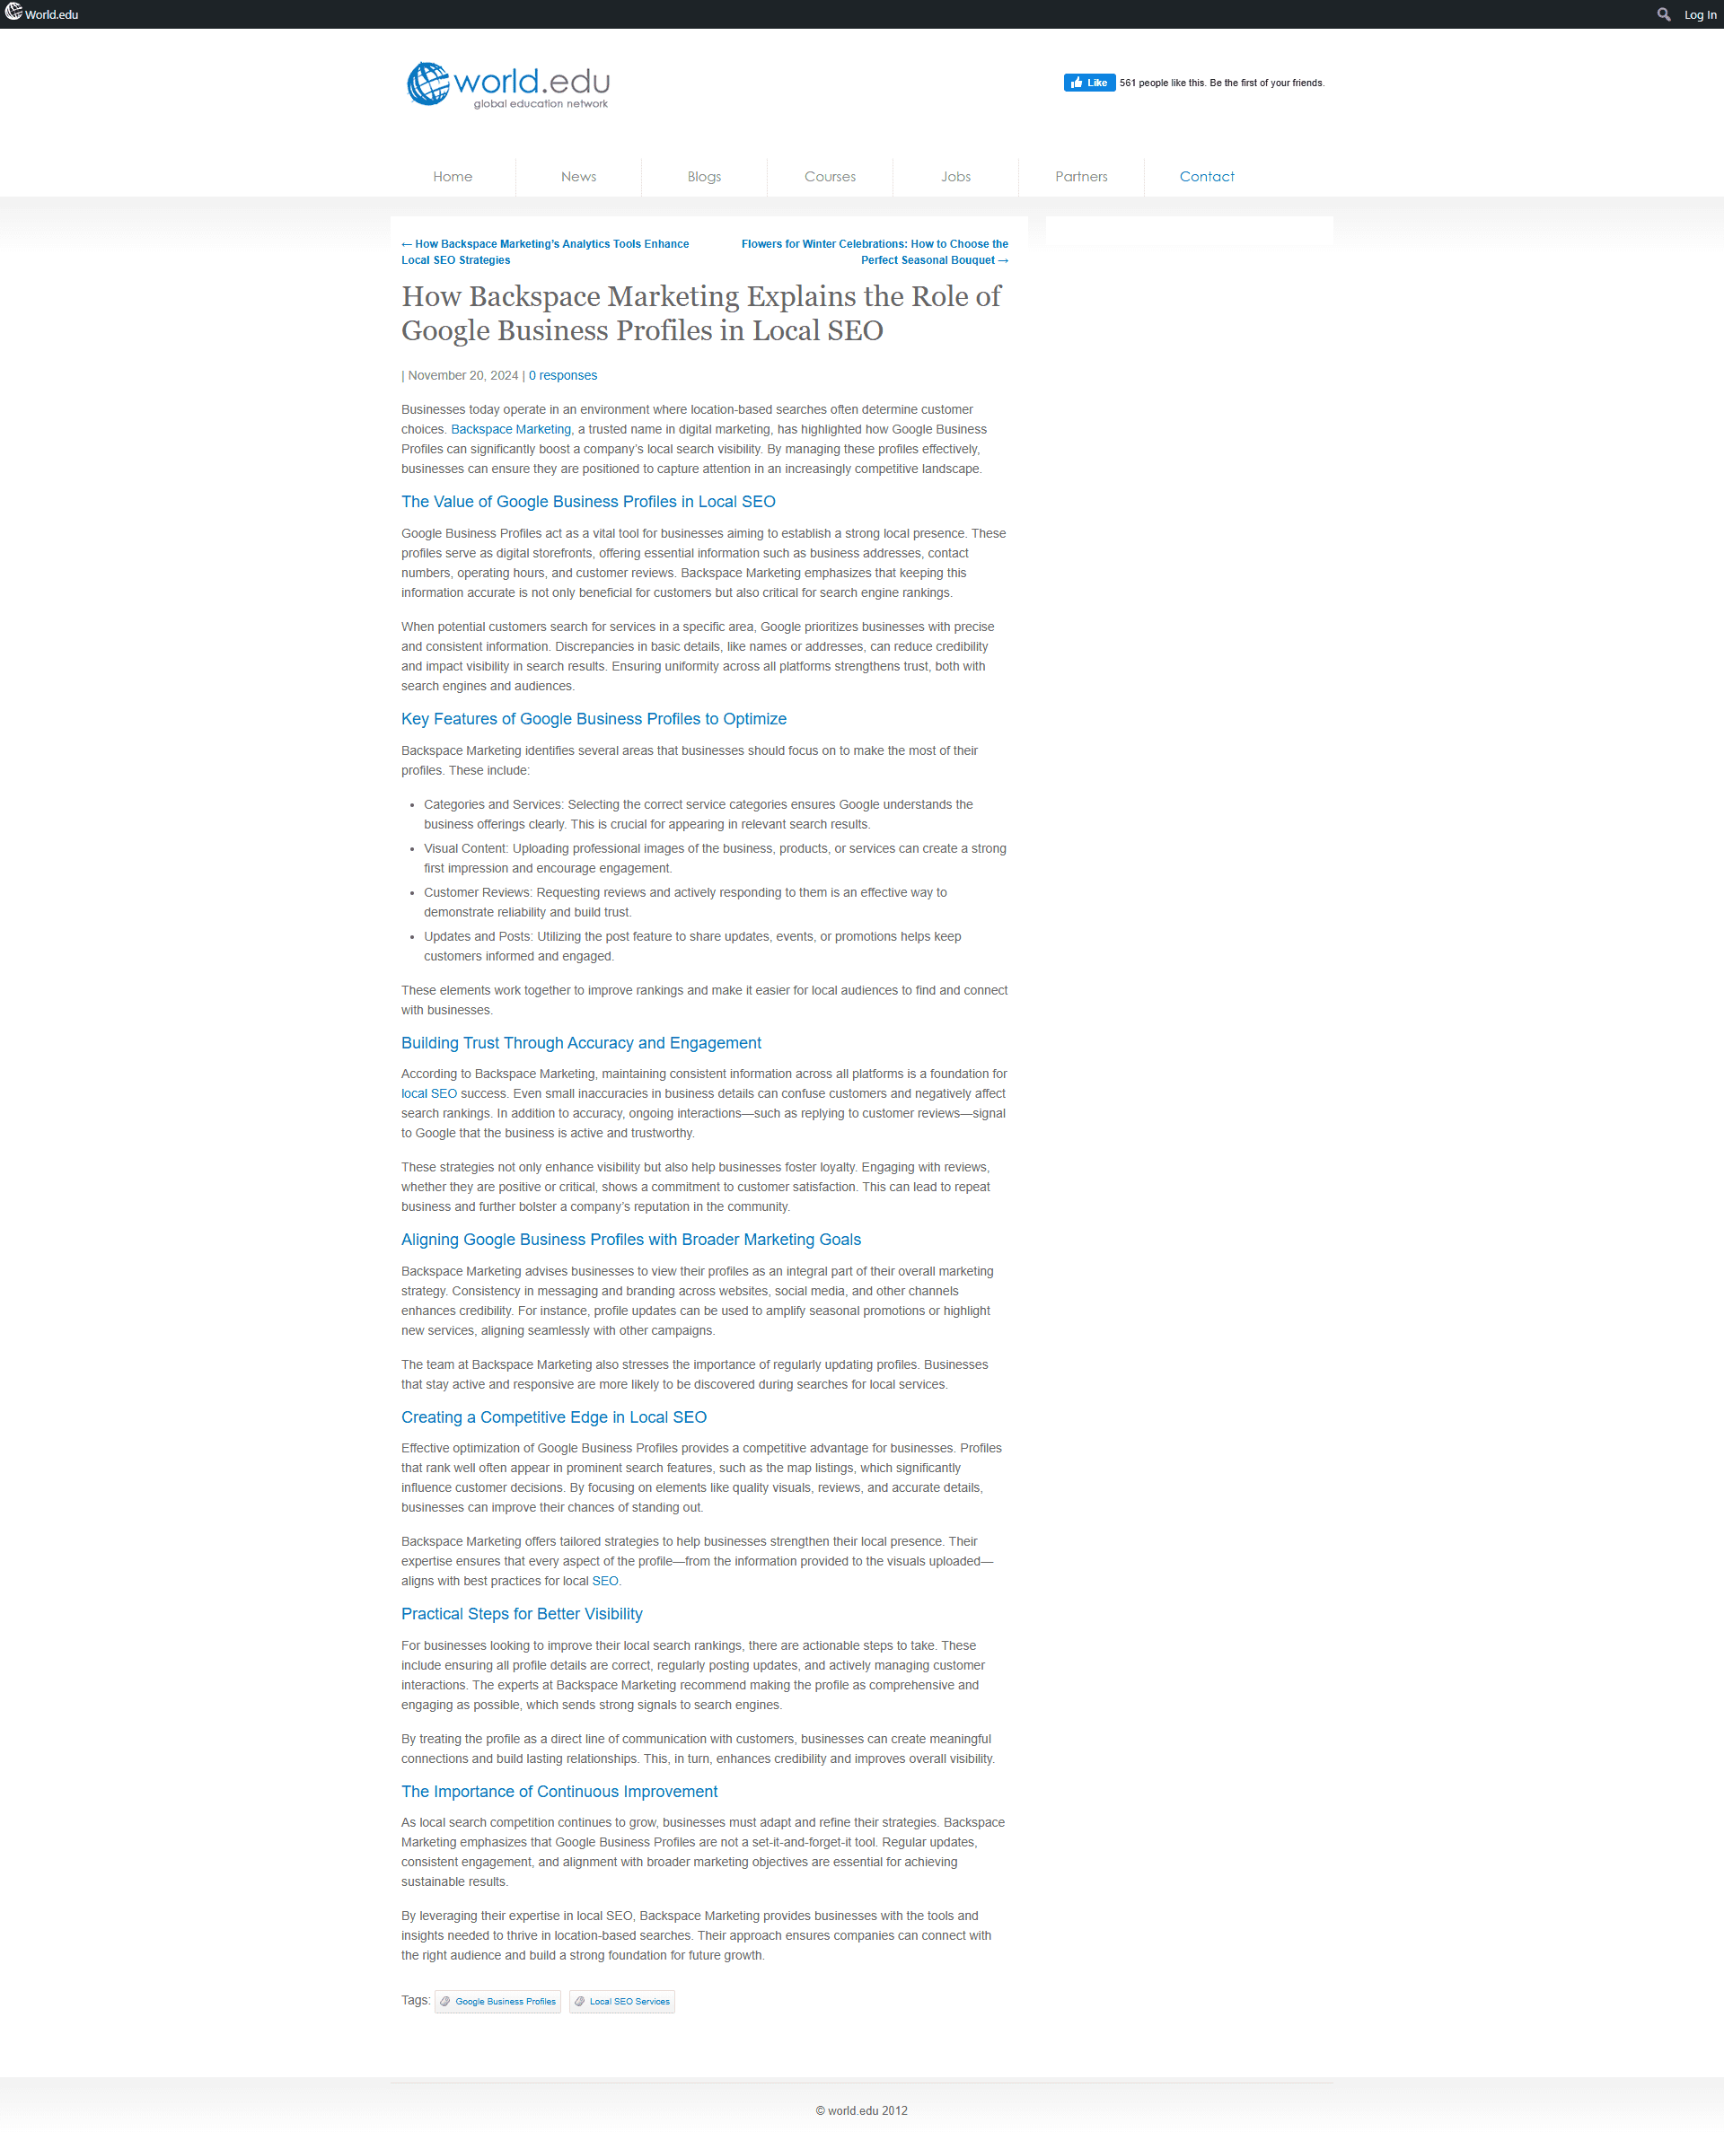Click the News navigation menu item
The height and width of the screenshot is (2140, 1724).
pyautogui.click(x=577, y=174)
